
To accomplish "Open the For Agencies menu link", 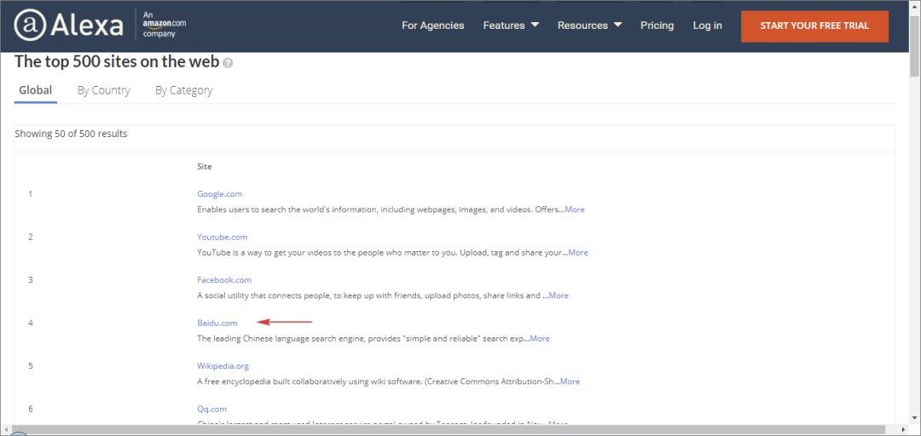I will click(x=433, y=26).
